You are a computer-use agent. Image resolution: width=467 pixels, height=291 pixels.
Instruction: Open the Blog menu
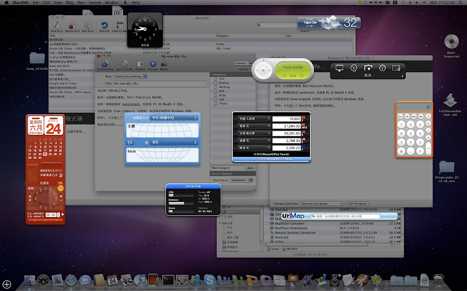[69, 2]
